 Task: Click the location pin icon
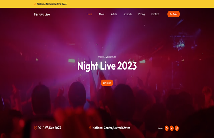90,128
